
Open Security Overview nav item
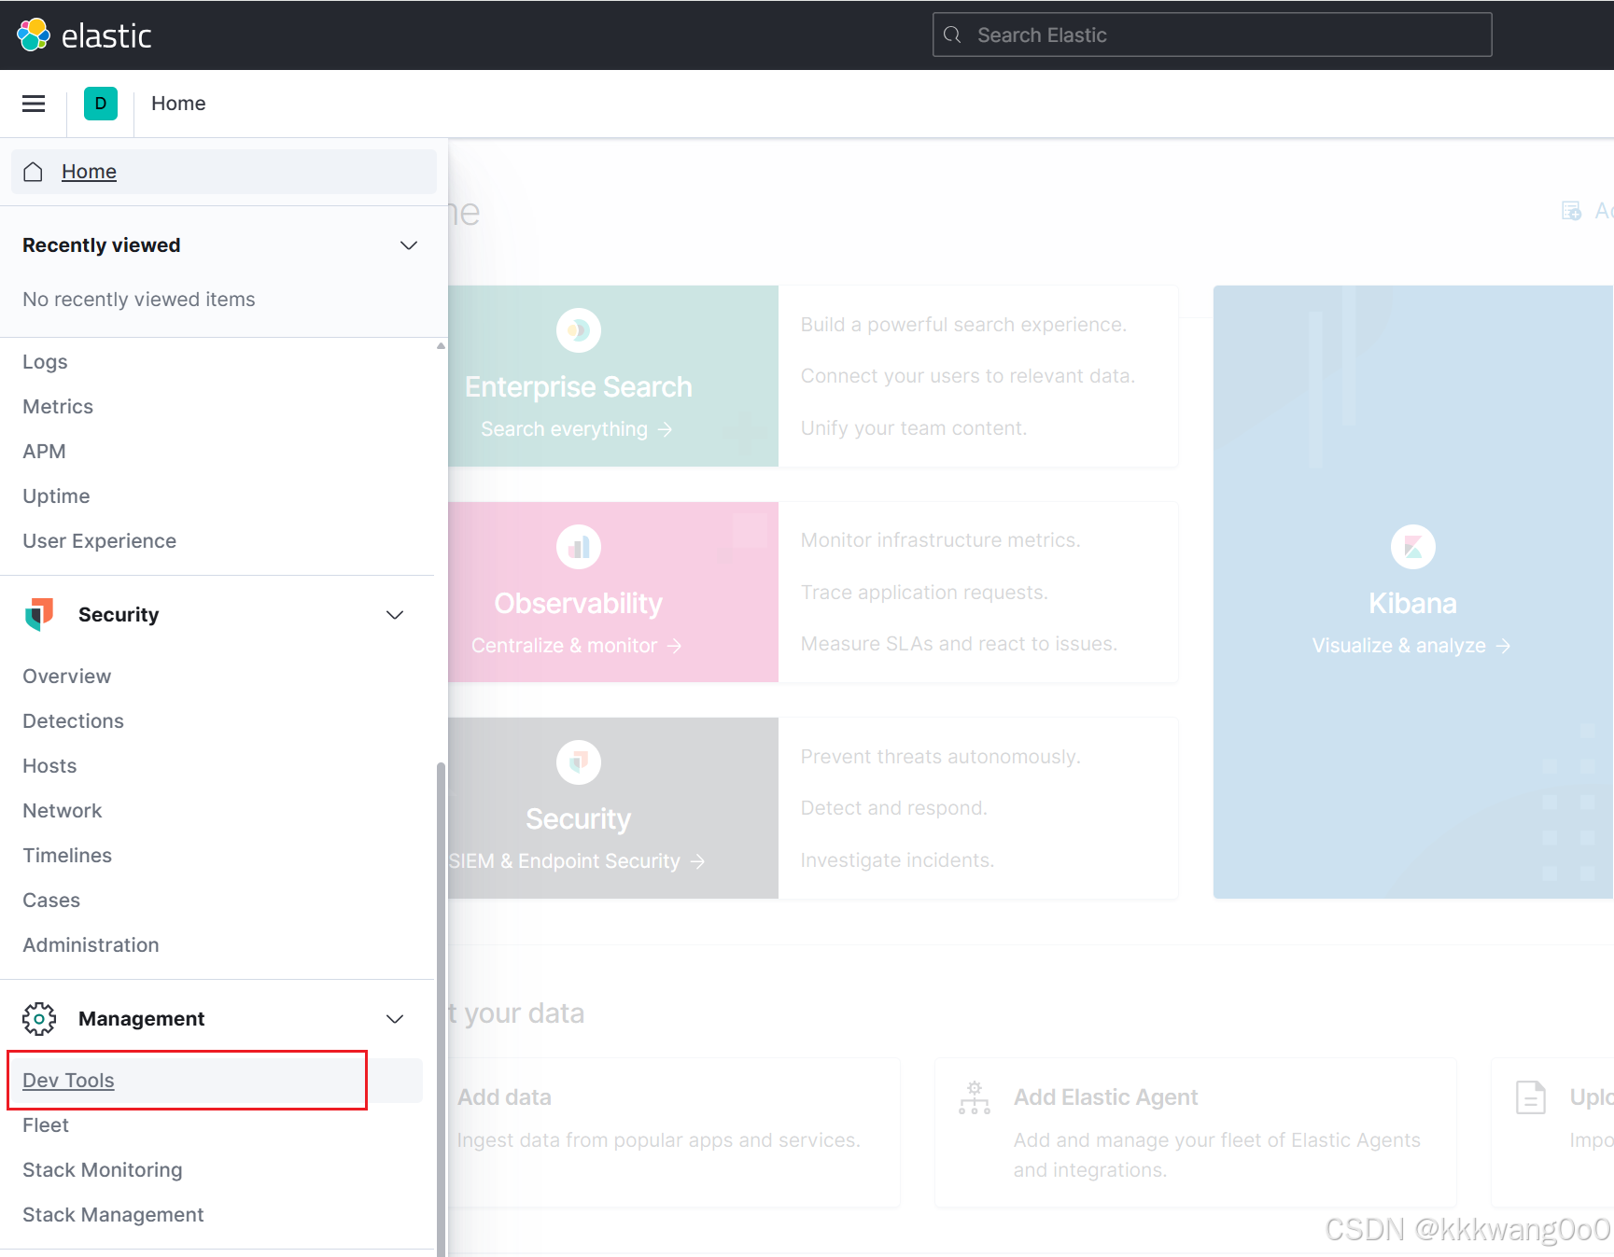(x=66, y=677)
